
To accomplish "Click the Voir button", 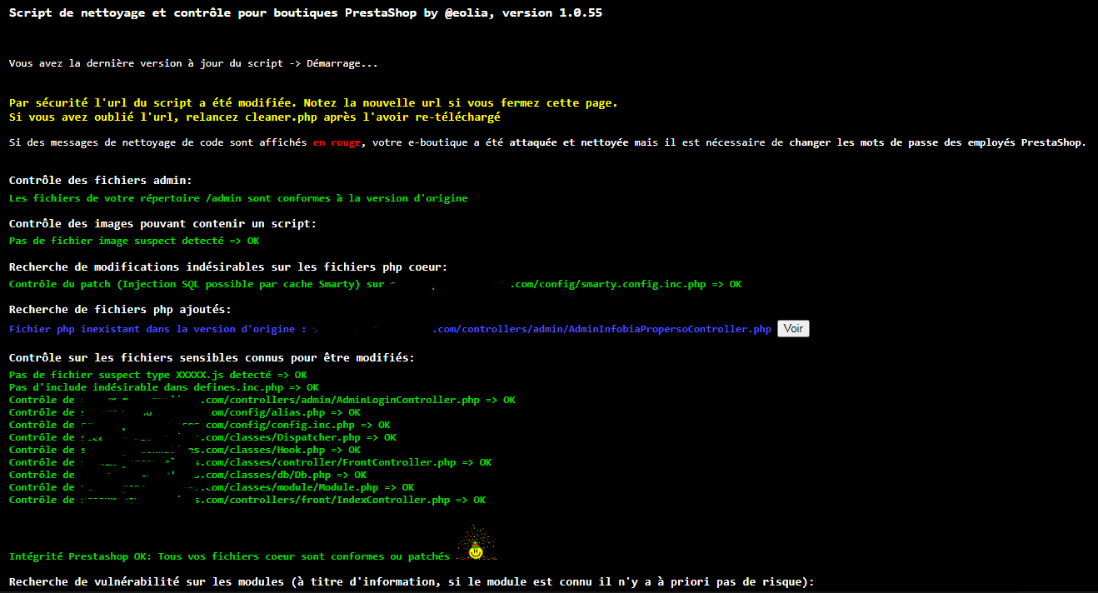I will [793, 329].
